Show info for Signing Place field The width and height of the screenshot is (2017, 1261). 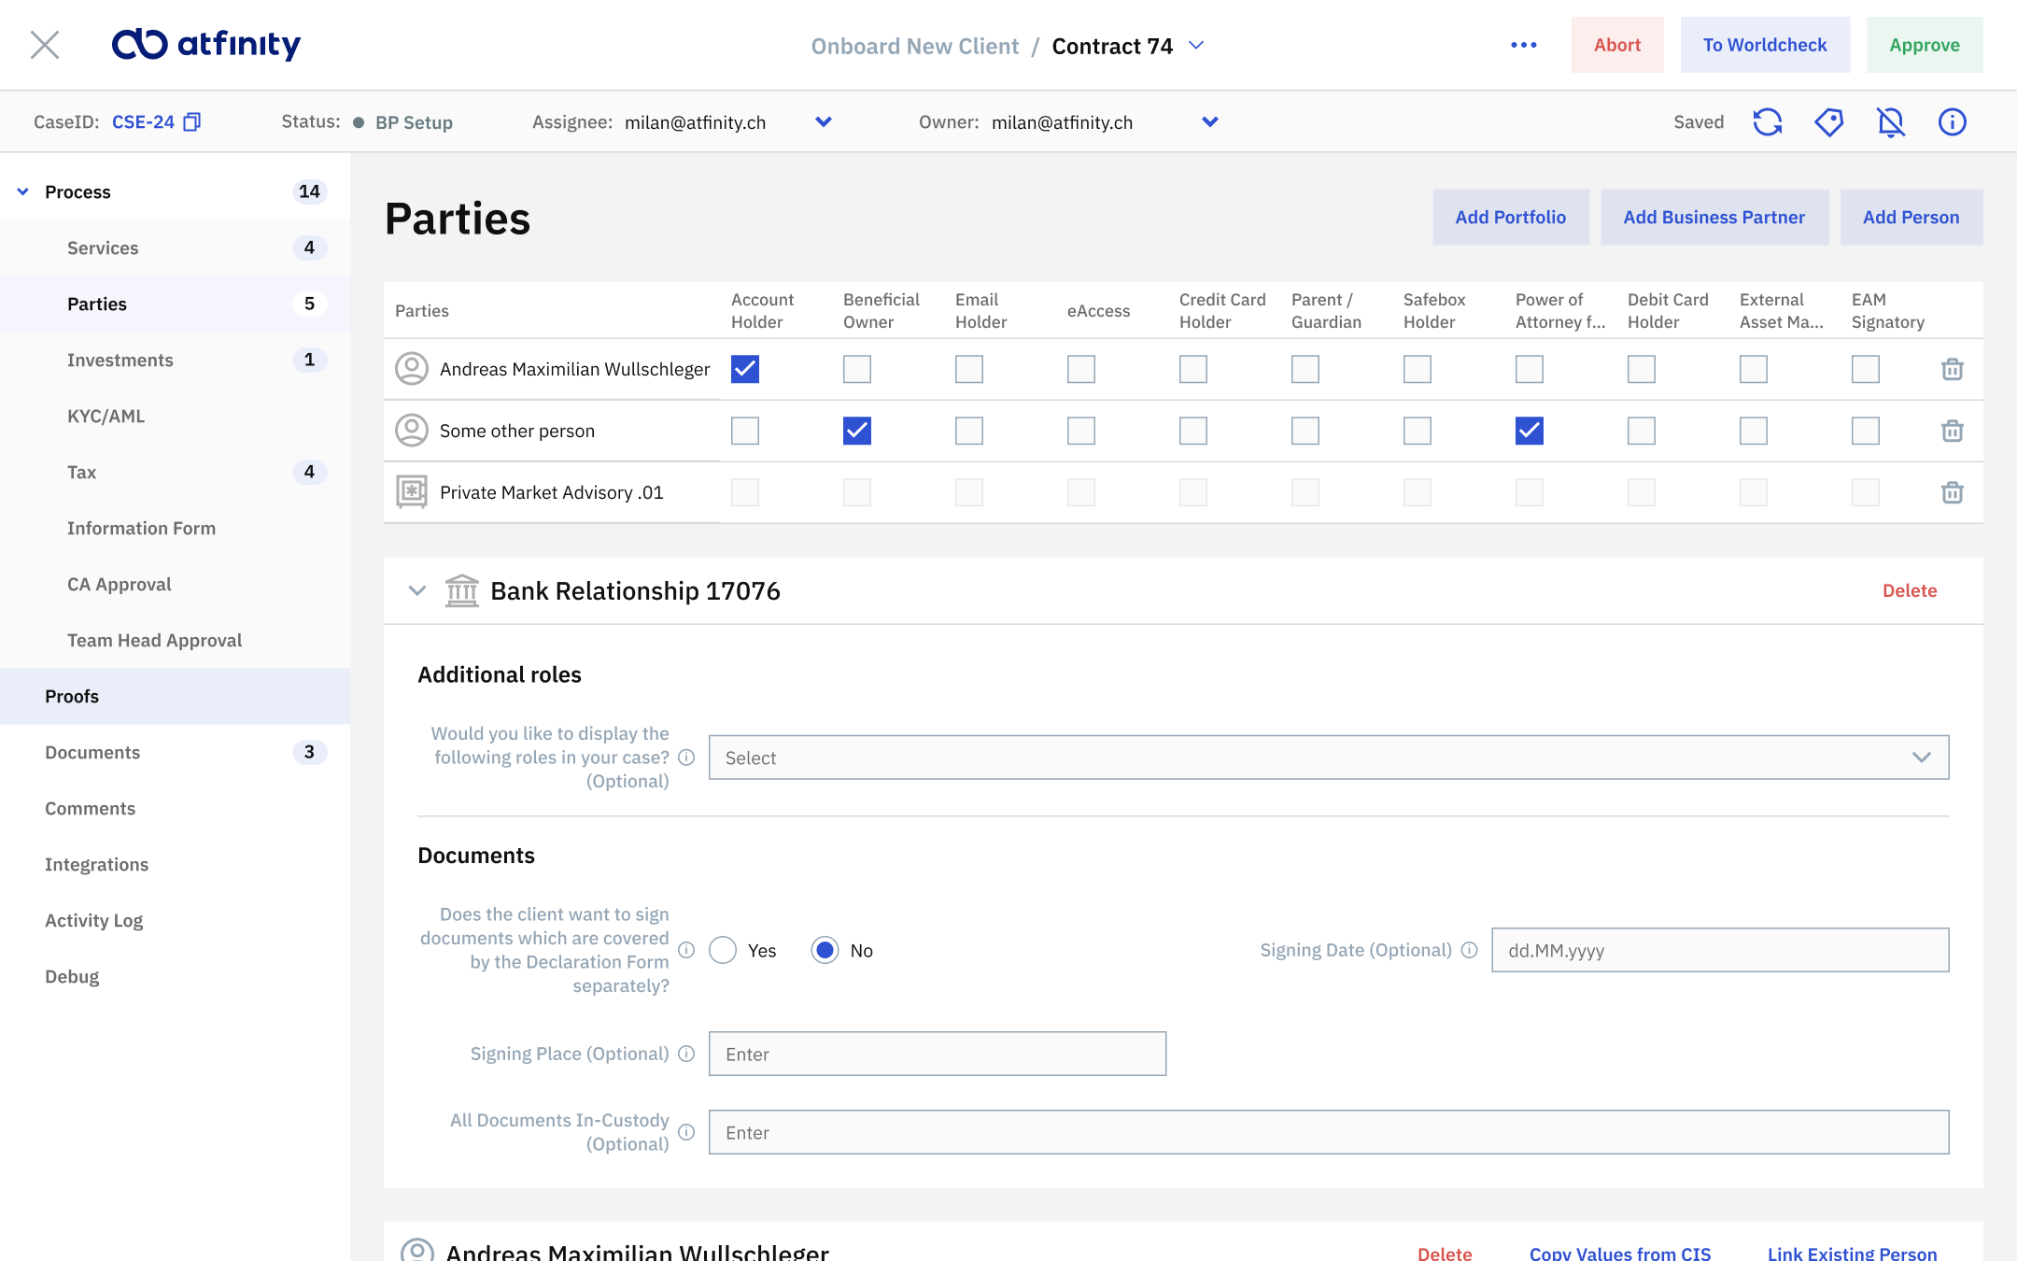click(x=686, y=1054)
